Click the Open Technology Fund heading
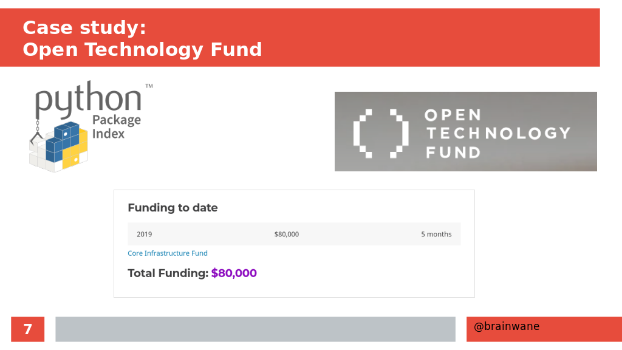Screen dimensions: 622x350 142,50
